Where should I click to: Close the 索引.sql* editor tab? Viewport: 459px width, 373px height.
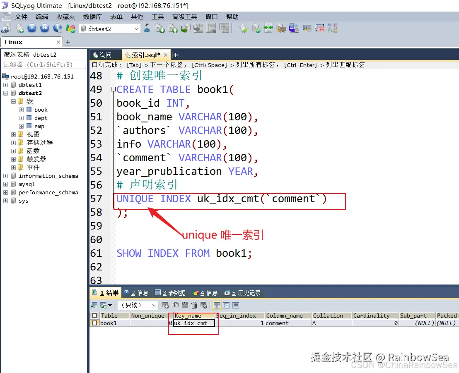[166, 55]
